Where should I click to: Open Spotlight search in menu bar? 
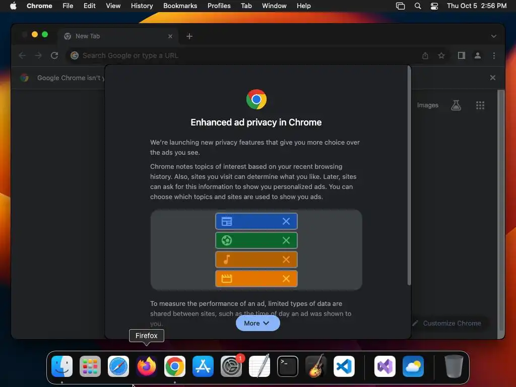pos(418,6)
